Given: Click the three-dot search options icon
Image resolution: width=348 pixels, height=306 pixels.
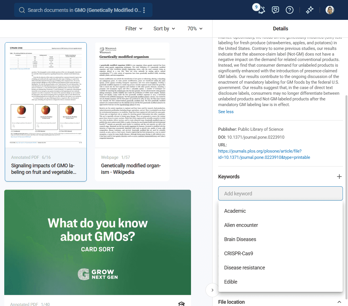Looking at the screenshot, I should click(x=144, y=10).
